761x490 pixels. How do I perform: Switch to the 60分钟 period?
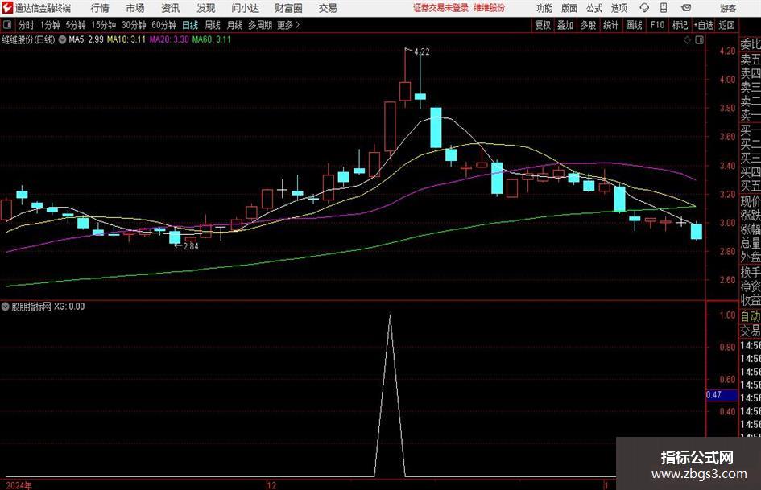pos(164,25)
